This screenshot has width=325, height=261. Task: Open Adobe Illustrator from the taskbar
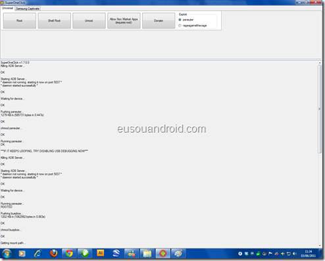(x=101, y=253)
